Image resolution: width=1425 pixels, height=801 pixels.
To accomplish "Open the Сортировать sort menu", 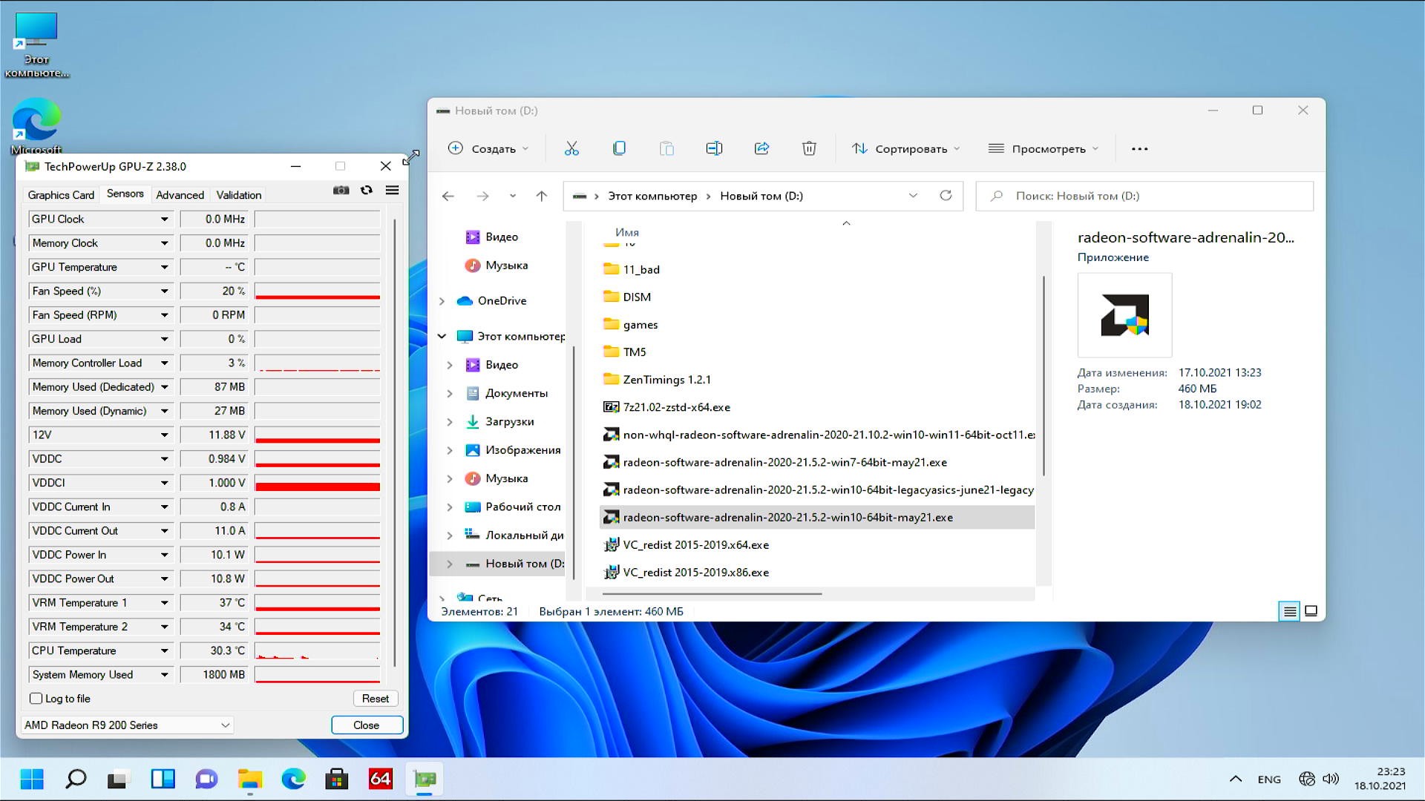I will click(x=905, y=148).
